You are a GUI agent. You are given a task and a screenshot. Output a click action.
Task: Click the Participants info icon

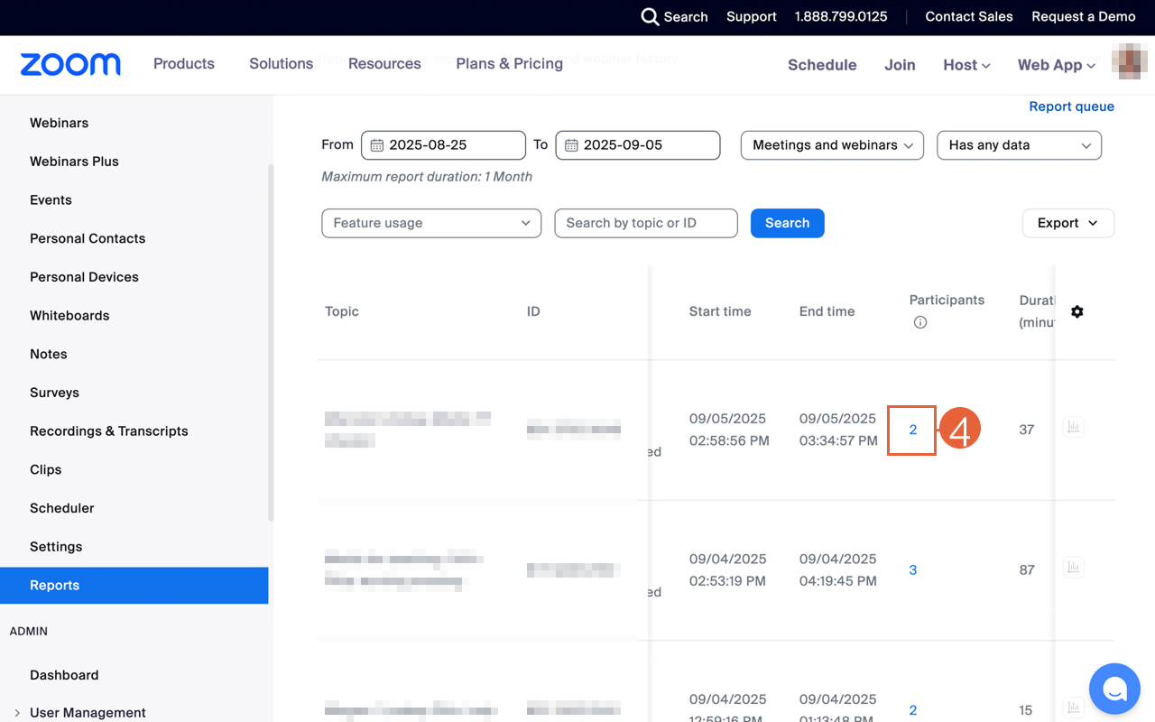coord(919,322)
